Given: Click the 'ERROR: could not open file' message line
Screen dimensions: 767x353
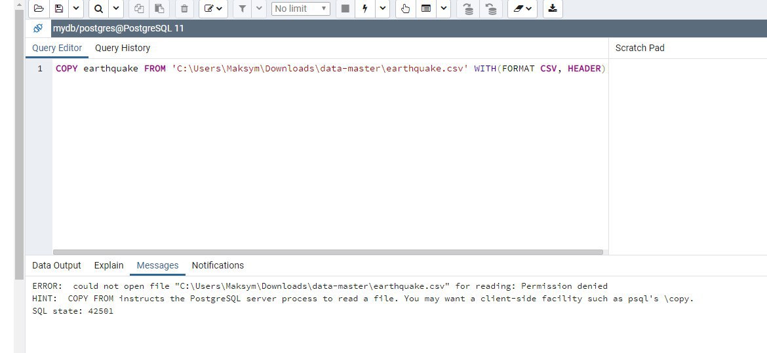Looking at the screenshot, I should (320, 286).
